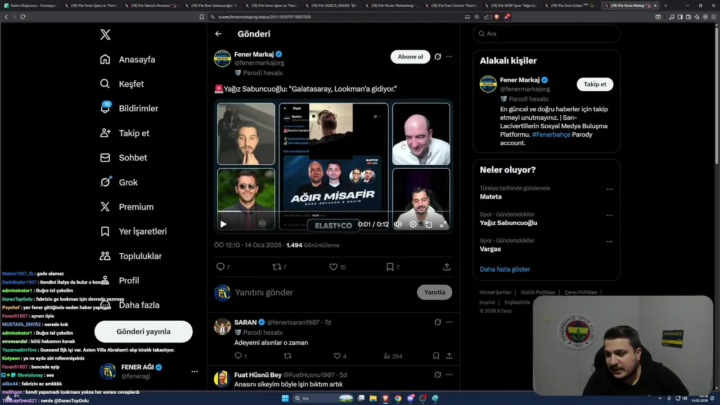Click the X logo in sidebar
720x405 pixels.
[105, 35]
